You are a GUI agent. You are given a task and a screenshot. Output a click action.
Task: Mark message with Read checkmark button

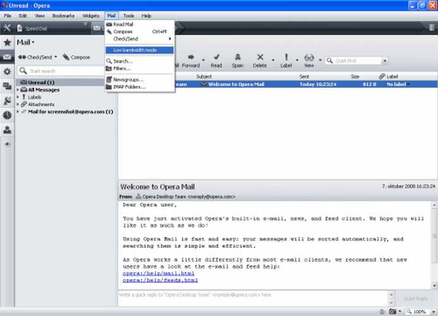pyautogui.click(x=216, y=61)
